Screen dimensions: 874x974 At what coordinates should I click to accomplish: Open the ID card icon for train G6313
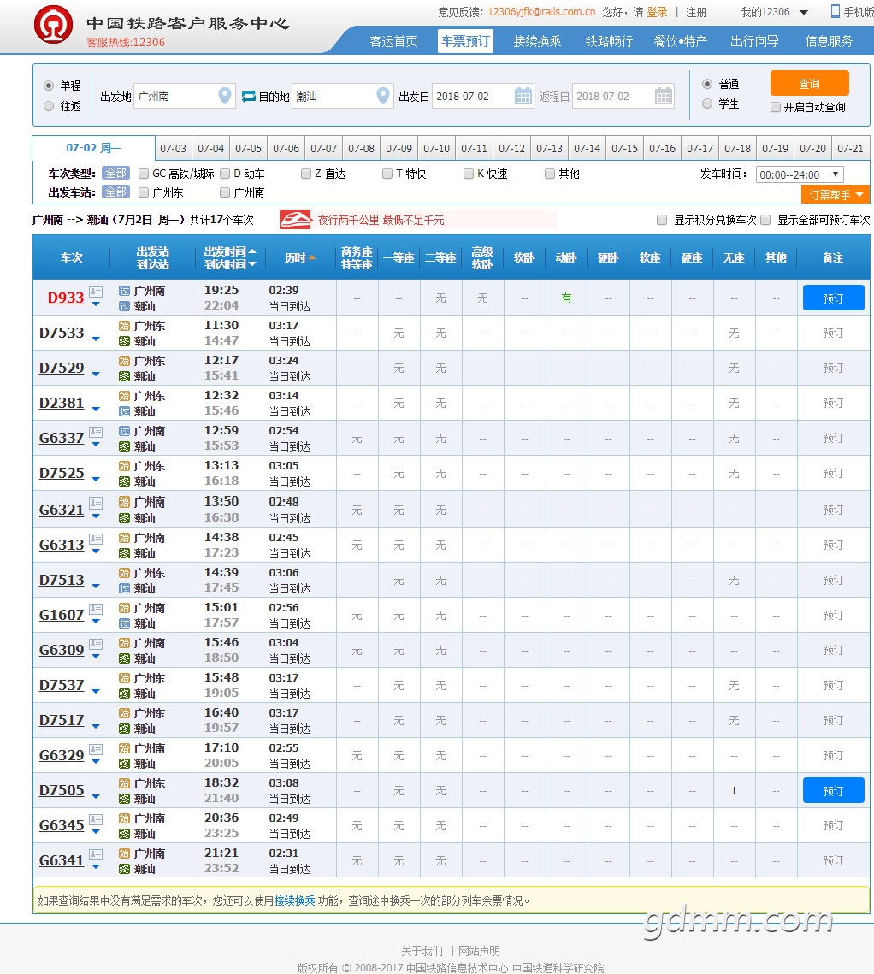tap(96, 538)
